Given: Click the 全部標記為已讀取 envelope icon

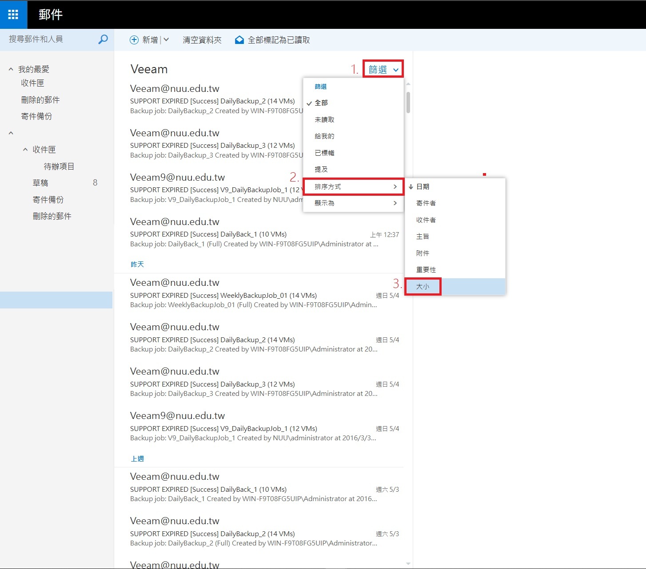Looking at the screenshot, I should [x=239, y=40].
